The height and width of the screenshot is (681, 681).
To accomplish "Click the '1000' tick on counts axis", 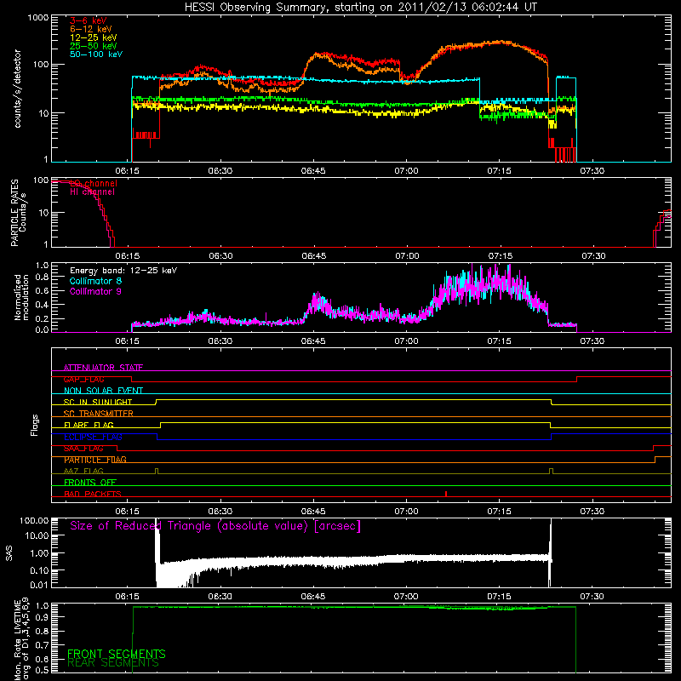I will [x=37, y=18].
